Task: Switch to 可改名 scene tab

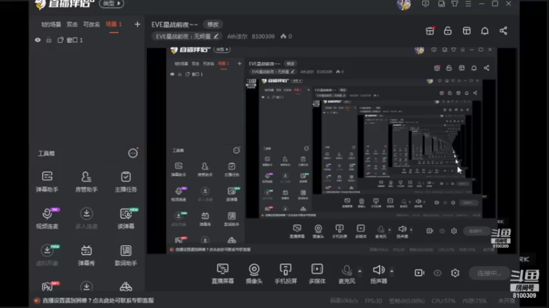Action: coord(91,24)
